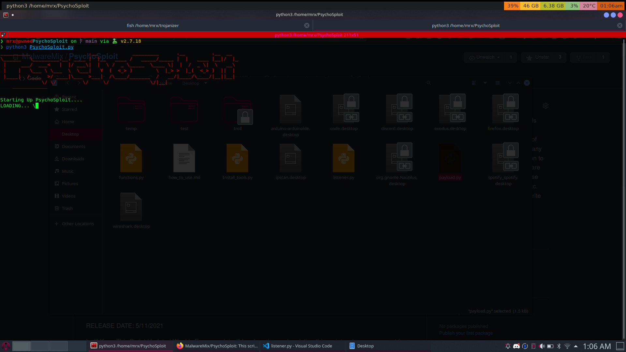Click the show desktop button
Viewport: 626px width, 352px height.
point(620,346)
